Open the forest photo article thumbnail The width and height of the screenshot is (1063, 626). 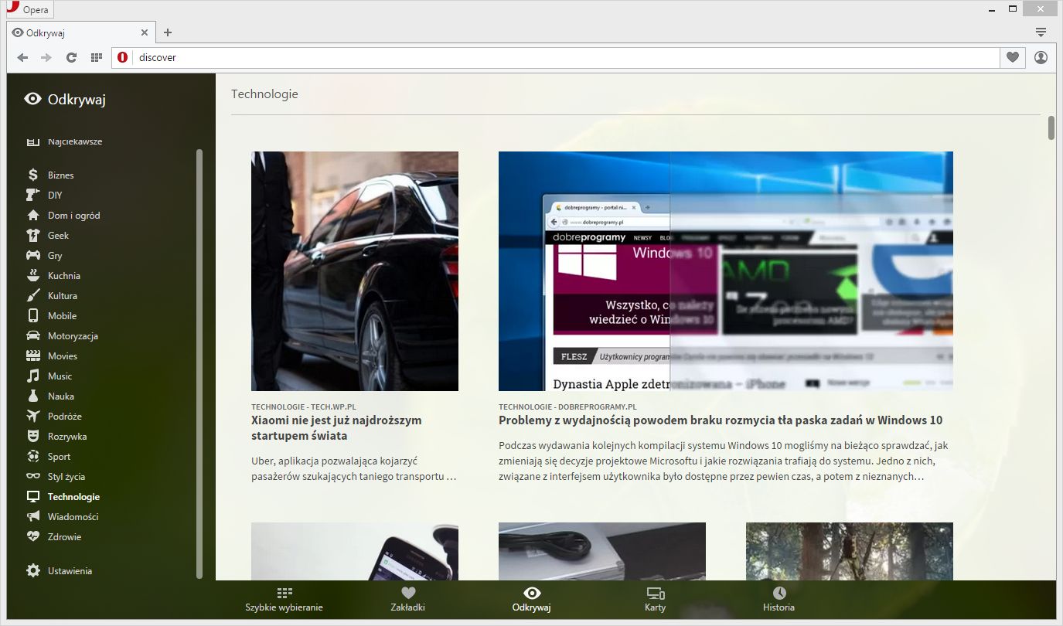click(x=850, y=551)
